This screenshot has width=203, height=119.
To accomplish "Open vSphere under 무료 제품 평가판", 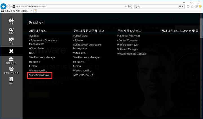I will 78,40.
